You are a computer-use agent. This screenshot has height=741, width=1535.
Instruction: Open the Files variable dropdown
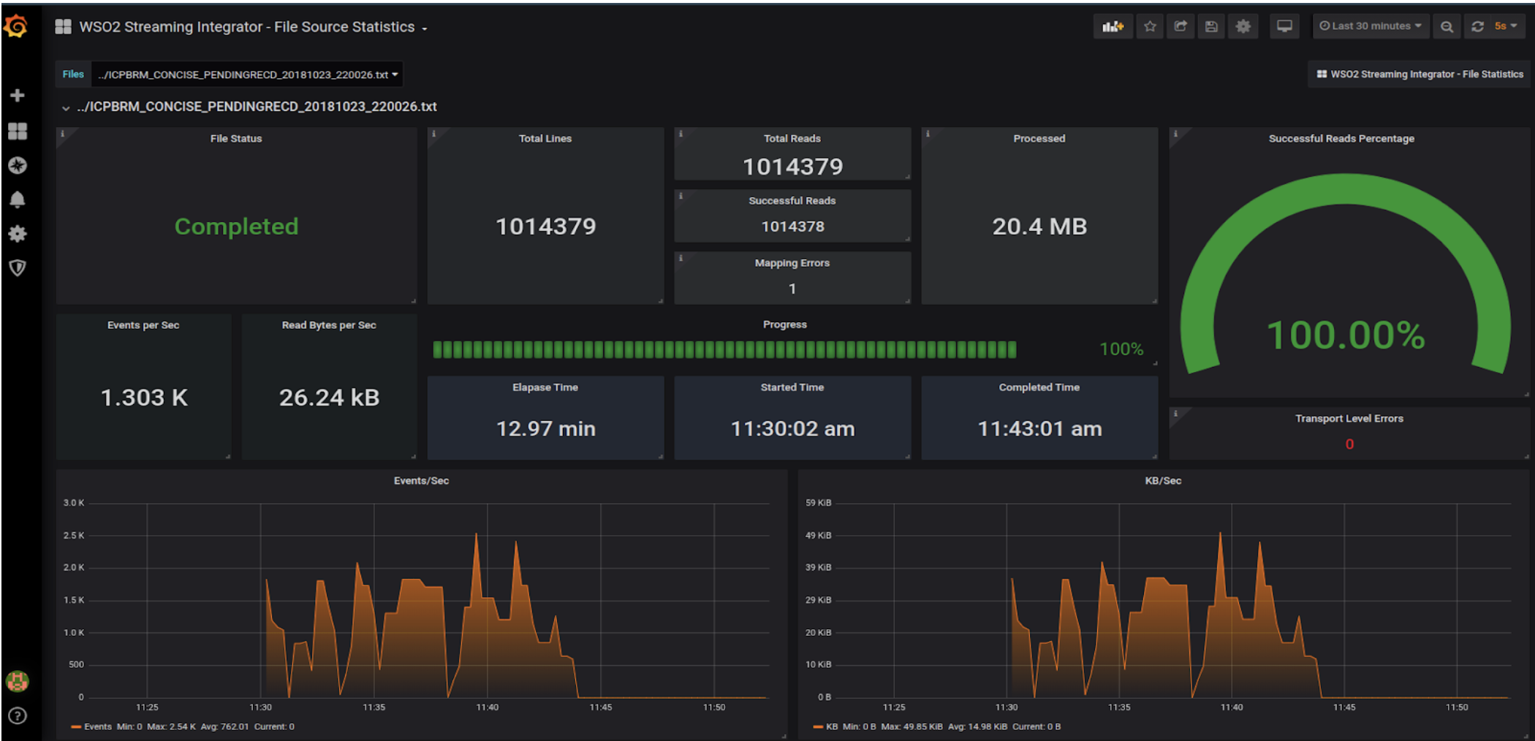click(x=248, y=75)
